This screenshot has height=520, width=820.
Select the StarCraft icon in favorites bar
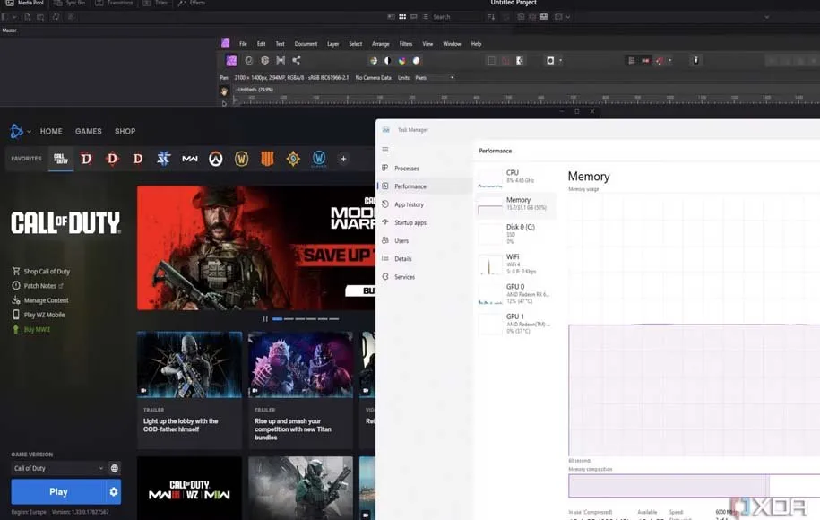tap(163, 159)
